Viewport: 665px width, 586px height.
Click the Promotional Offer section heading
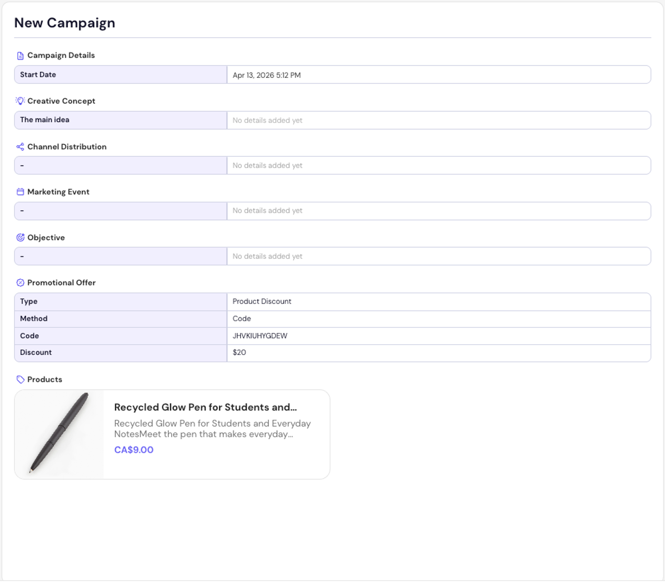pyautogui.click(x=62, y=283)
